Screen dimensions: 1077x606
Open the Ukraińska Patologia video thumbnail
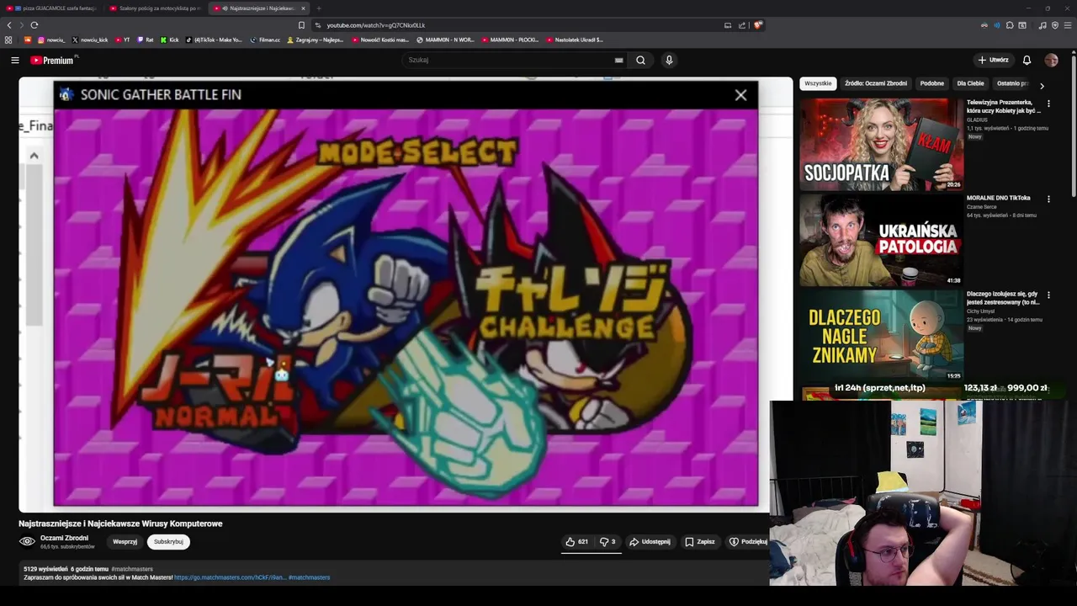click(881, 240)
